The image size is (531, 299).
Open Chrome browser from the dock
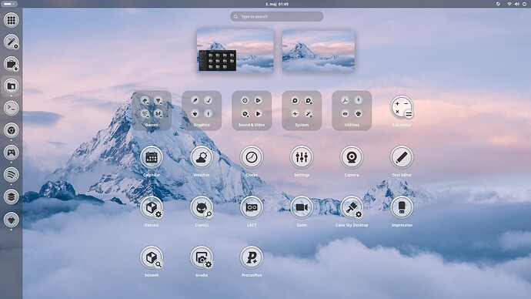pos(12,130)
